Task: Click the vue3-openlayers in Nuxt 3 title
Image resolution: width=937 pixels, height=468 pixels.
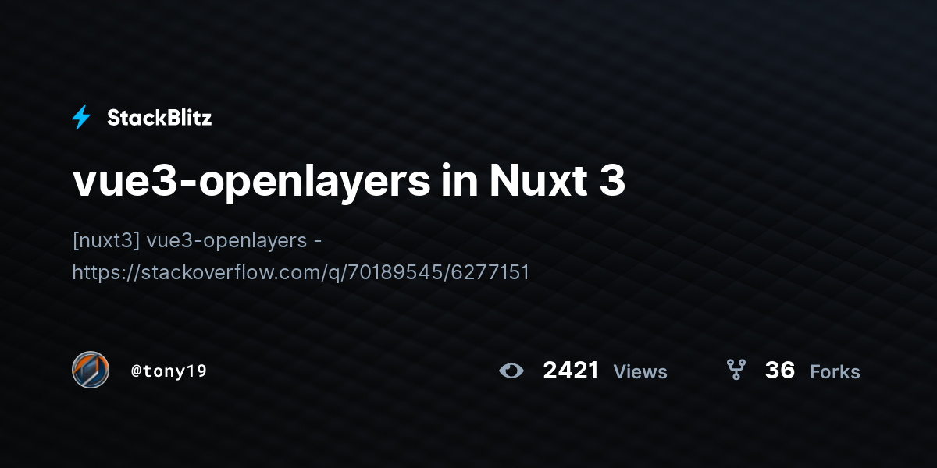Action: pyautogui.click(x=349, y=183)
